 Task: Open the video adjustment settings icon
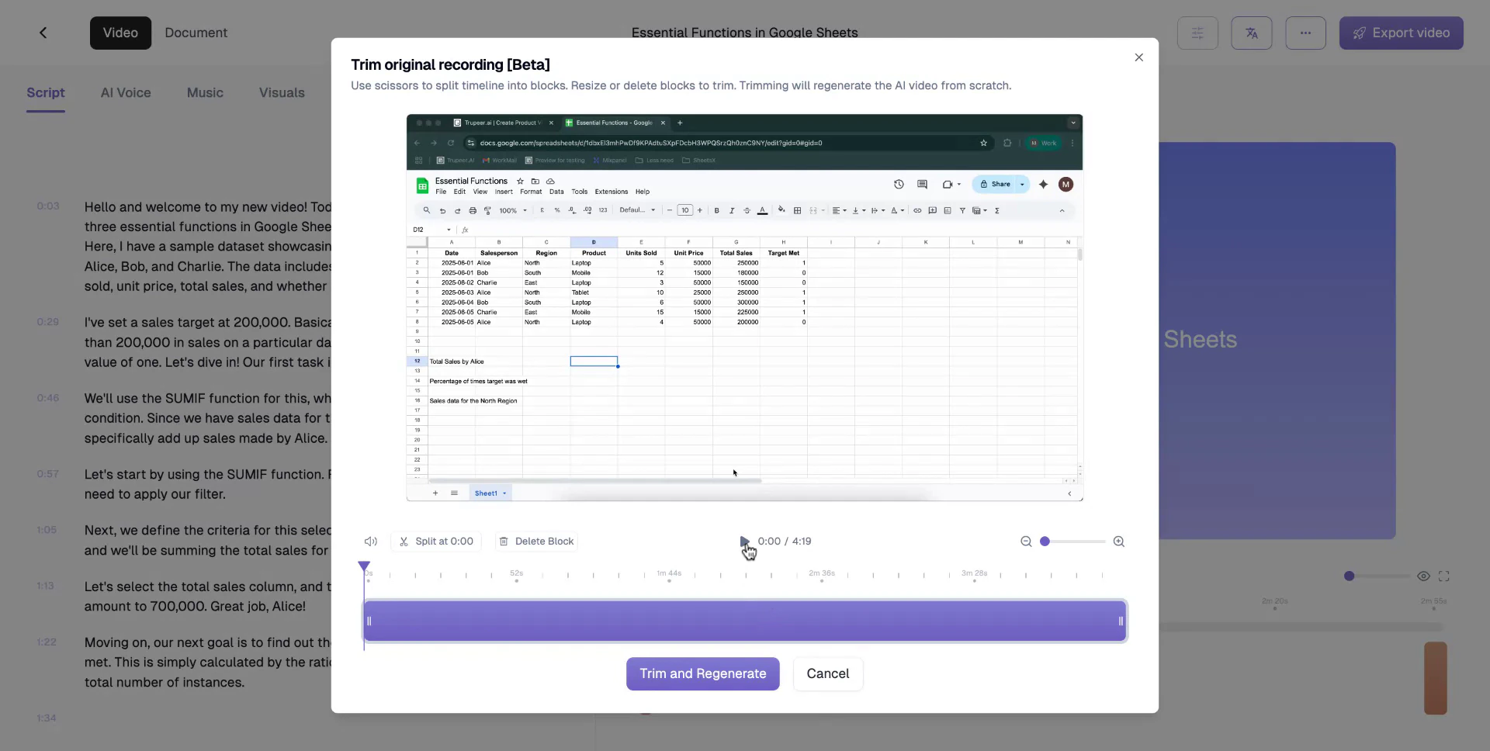1197,33
